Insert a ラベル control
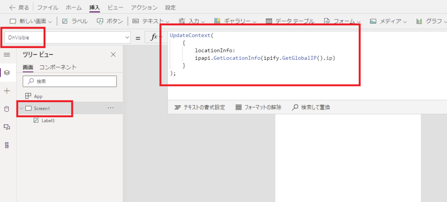This screenshot has height=202, width=447. (x=75, y=21)
